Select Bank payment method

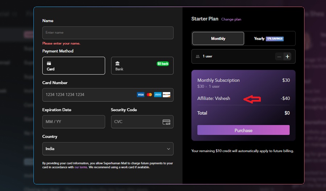(x=142, y=65)
